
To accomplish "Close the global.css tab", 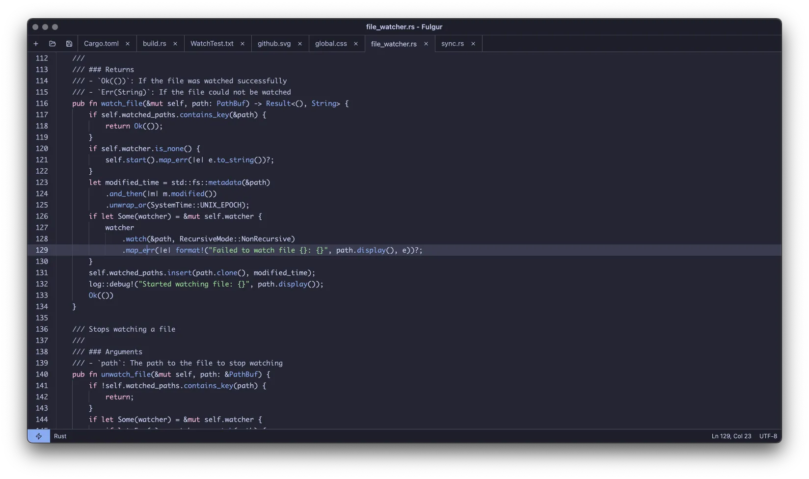I will click(x=356, y=44).
